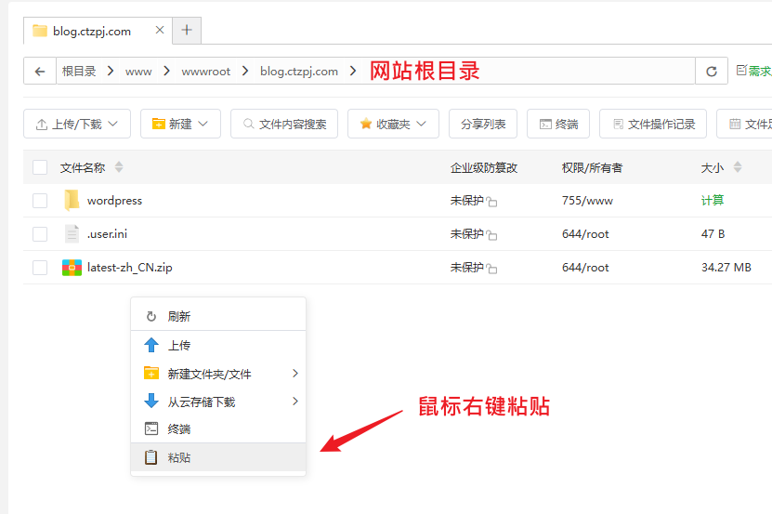Screen dimensions: 772x514
Task: Open a new tab with plus button
Action: 187,31
